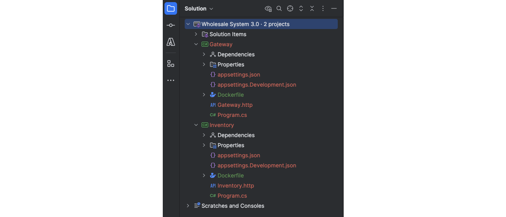506x217 pixels.
Task: Expand Properties under Gateway
Action: click(x=204, y=64)
